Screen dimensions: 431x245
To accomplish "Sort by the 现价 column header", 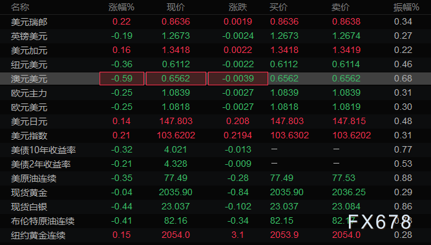I will coord(176,7).
